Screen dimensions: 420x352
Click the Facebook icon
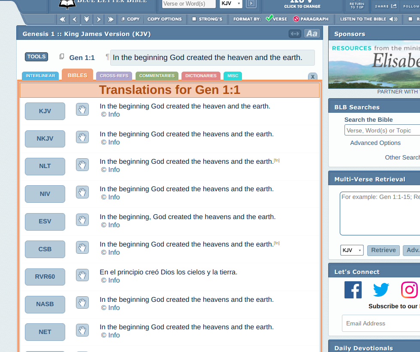point(353,290)
